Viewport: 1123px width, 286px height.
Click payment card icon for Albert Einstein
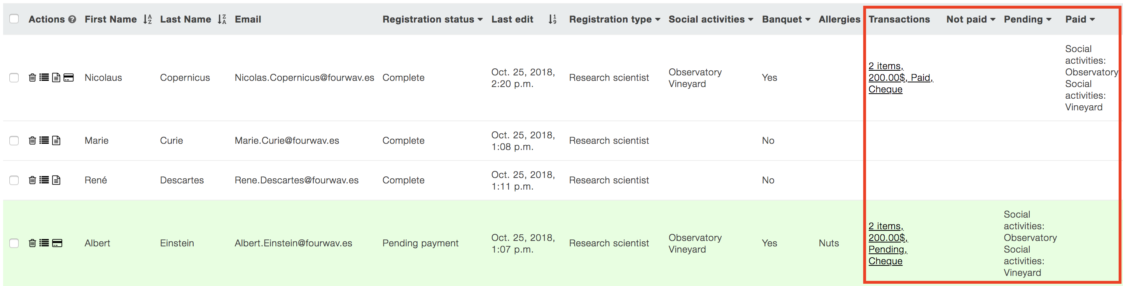(x=57, y=243)
